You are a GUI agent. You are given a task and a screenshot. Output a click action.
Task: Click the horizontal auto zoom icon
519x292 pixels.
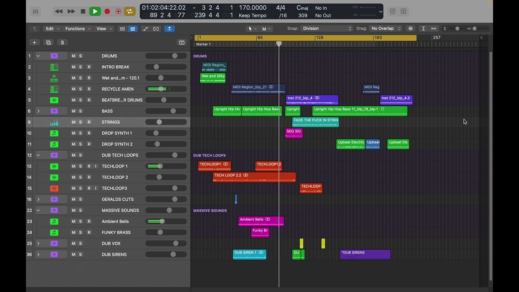click(434, 28)
